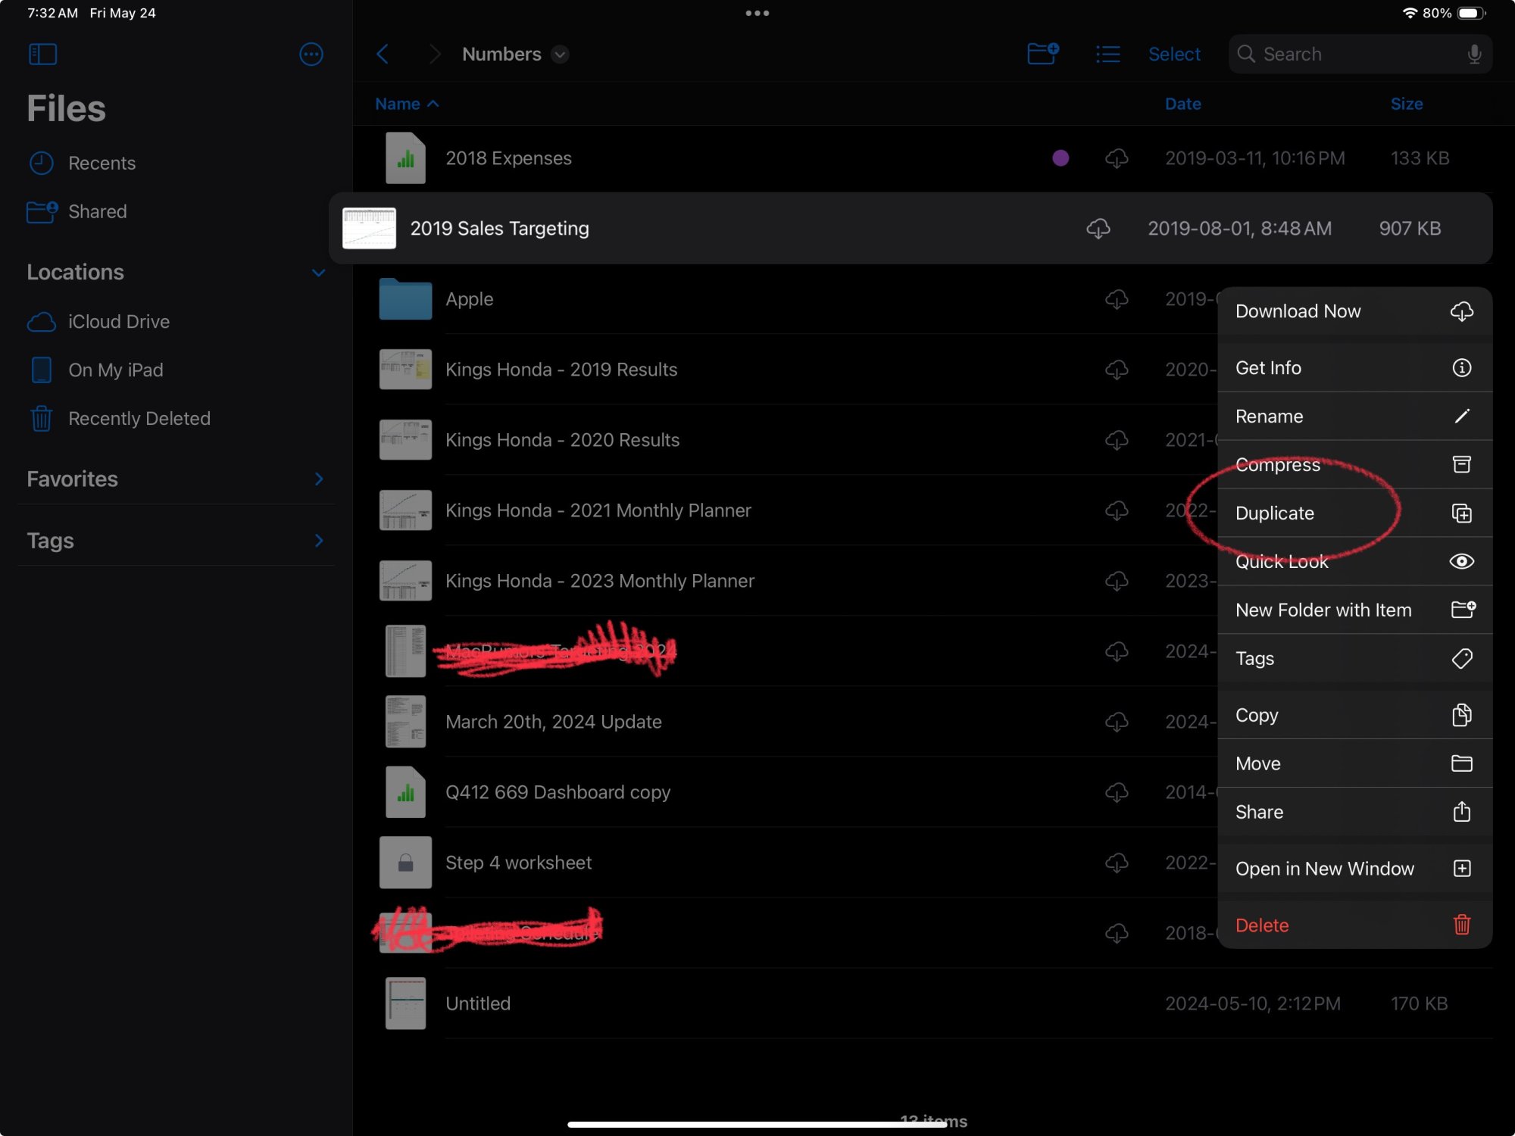Viewport: 1515px width, 1136px height.
Task: Download Kings Honda 2020 Results cloud icon
Action: 1117,439
